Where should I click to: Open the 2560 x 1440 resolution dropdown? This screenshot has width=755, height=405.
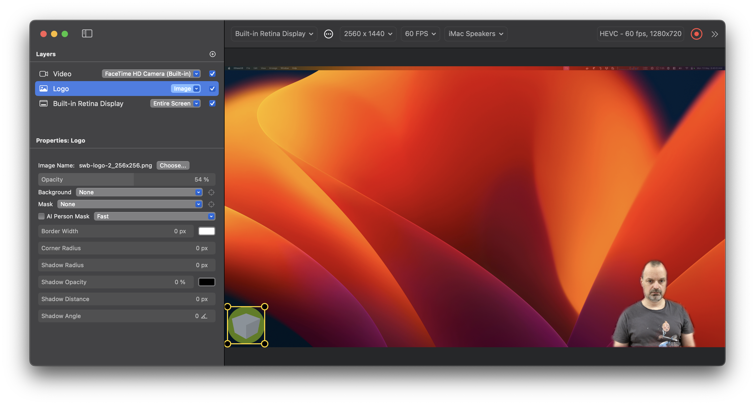click(x=368, y=34)
